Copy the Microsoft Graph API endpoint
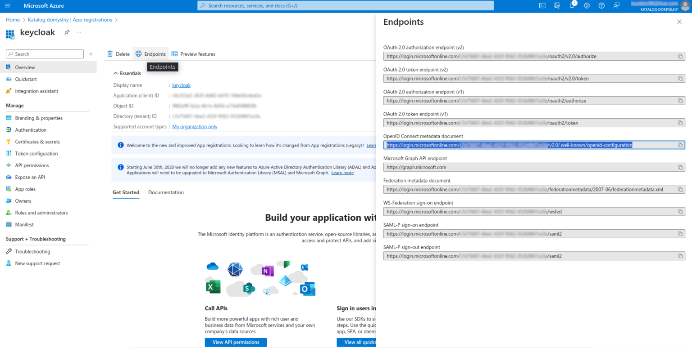Image resolution: width=692 pixels, height=348 pixels. (x=680, y=167)
